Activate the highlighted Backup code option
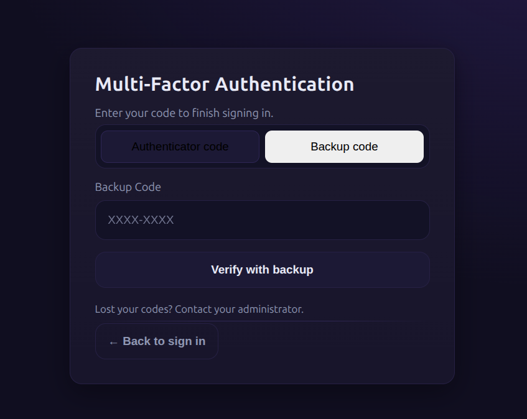 pos(344,147)
